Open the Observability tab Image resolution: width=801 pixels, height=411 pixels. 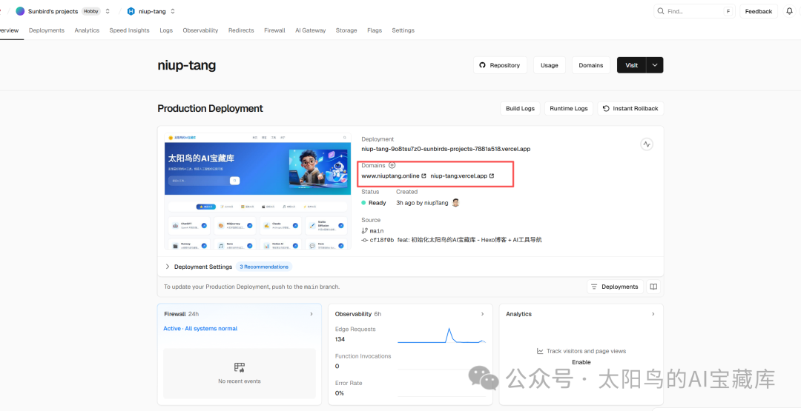(200, 30)
